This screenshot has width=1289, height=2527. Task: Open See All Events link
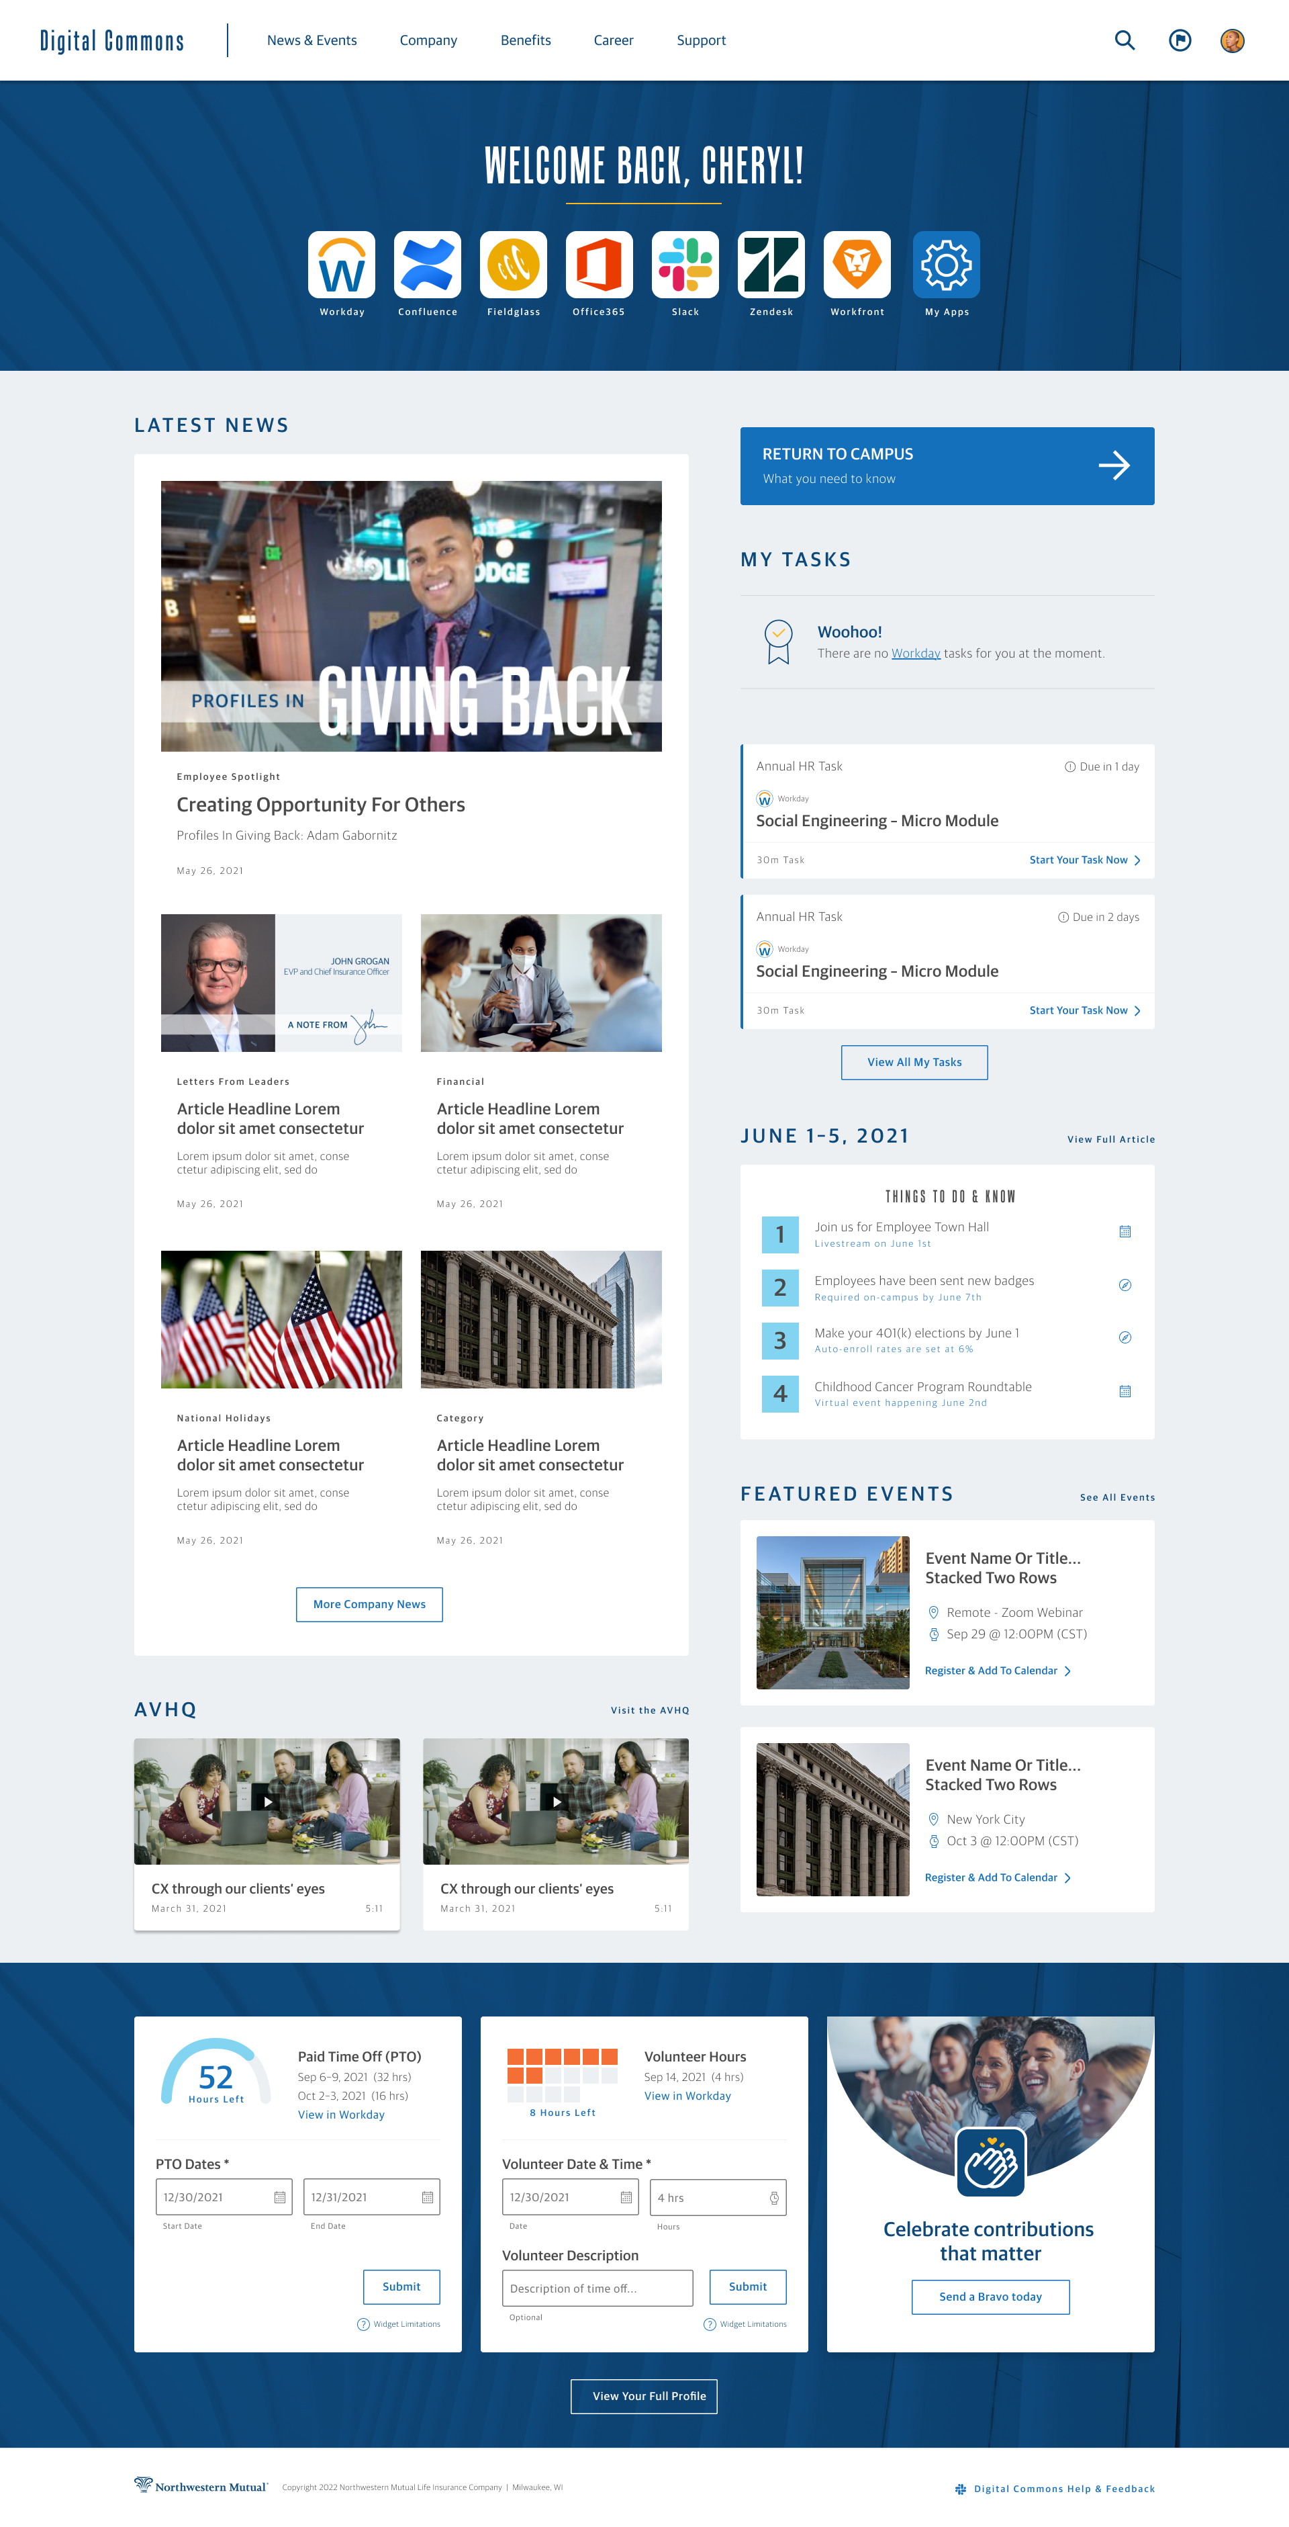pyautogui.click(x=1117, y=1498)
